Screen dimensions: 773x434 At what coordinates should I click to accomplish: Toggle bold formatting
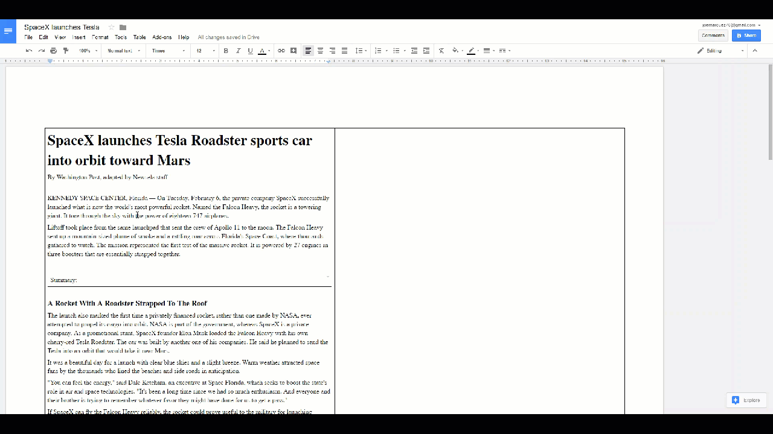(226, 51)
